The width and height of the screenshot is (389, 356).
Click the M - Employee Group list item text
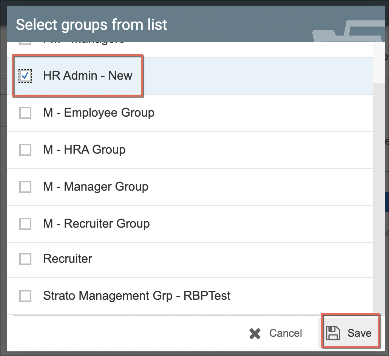coord(99,113)
